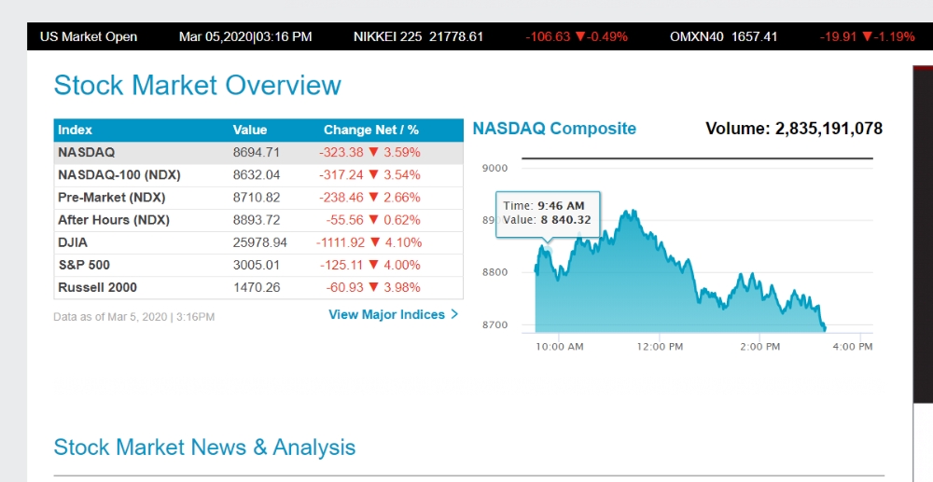Click the NIKKEI 225 red down triangle
933x482 pixels.
(579, 37)
